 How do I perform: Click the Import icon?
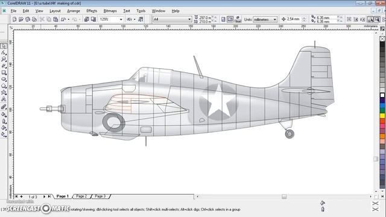point(87,19)
